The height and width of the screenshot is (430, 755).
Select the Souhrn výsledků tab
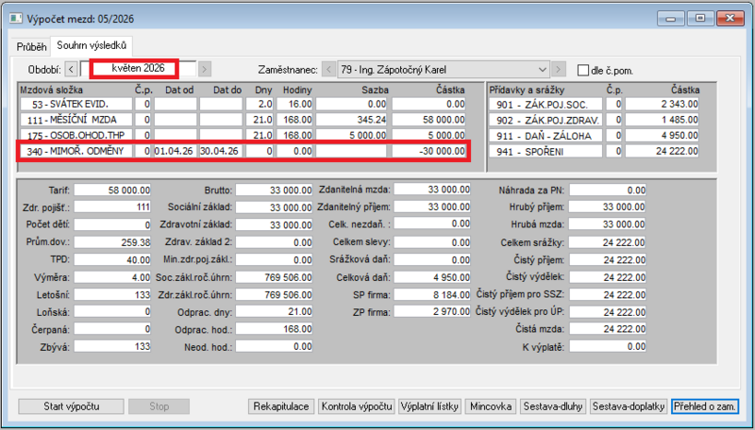coord(92,45)
